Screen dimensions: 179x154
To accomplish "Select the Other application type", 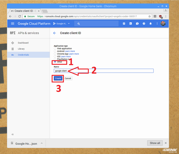I will (55, 62).
